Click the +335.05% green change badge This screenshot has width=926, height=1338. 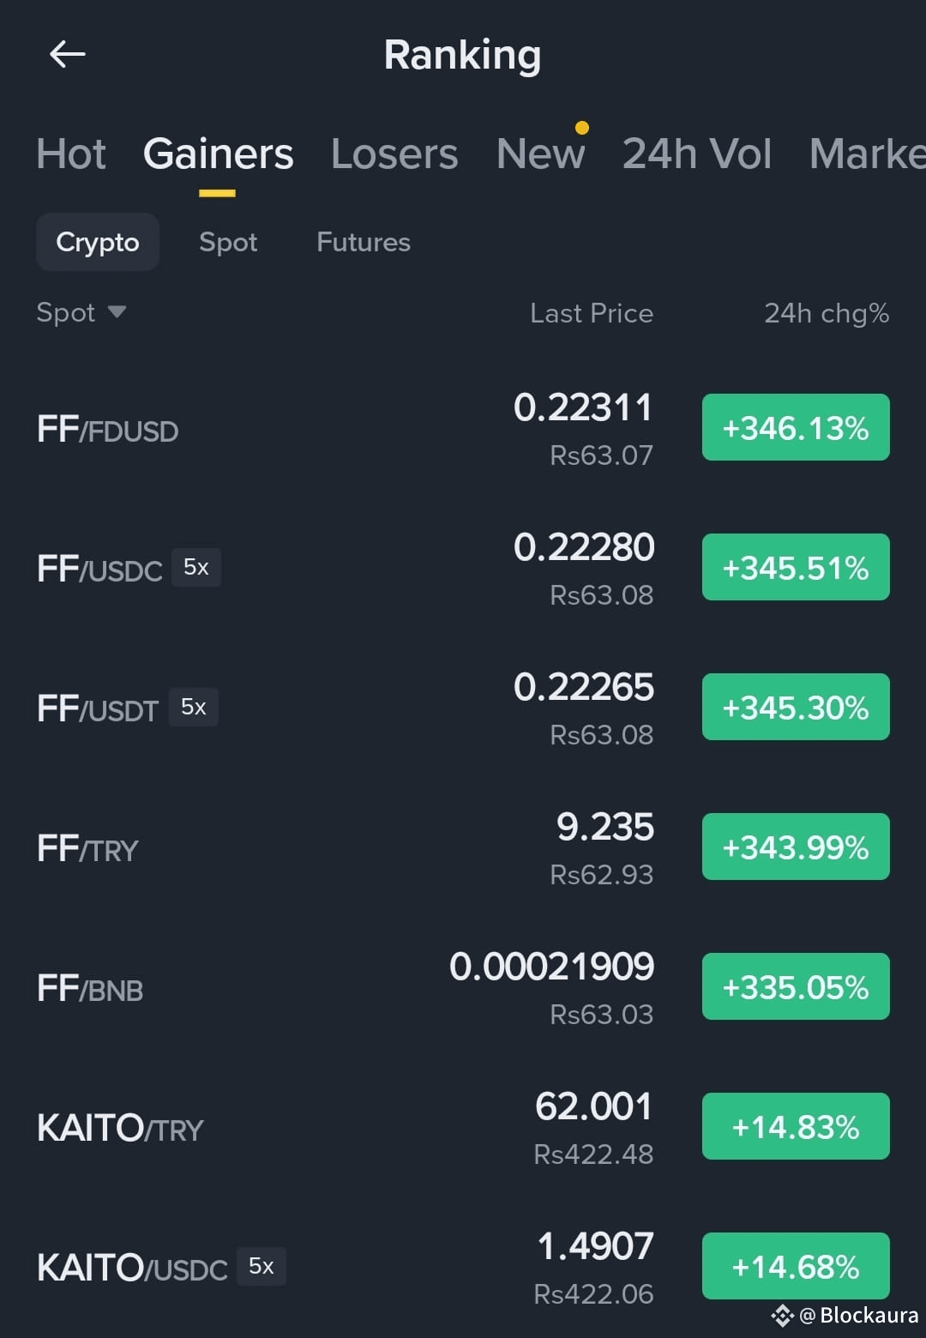pos(796,986)
